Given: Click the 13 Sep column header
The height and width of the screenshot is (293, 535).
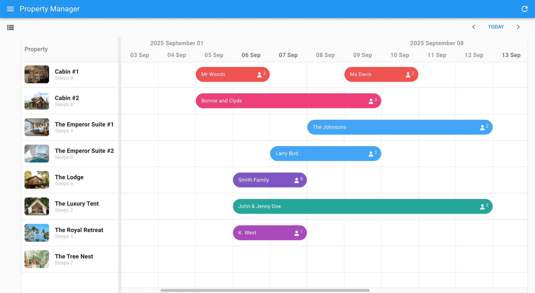Looking at the screenshot, I should (x=511, y=55).
